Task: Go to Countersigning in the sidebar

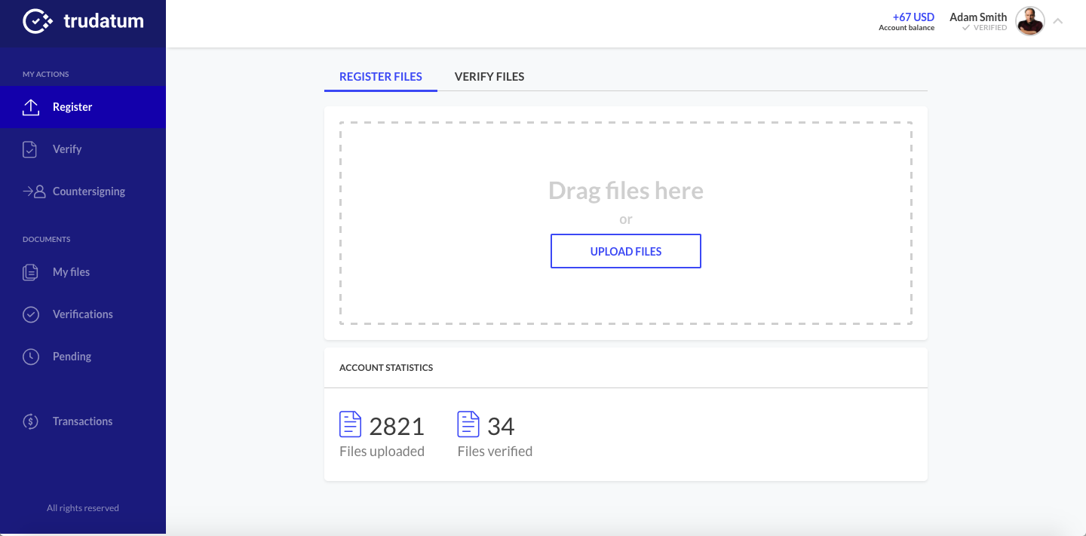Action: tap(89, 191)
